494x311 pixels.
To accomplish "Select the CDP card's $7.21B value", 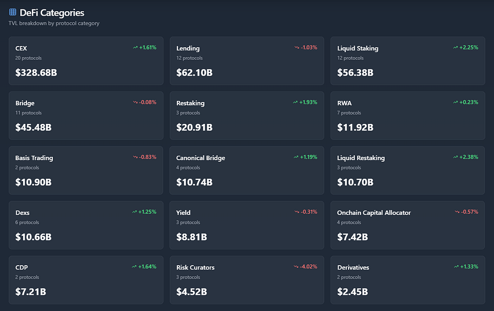I will (31, 292).
